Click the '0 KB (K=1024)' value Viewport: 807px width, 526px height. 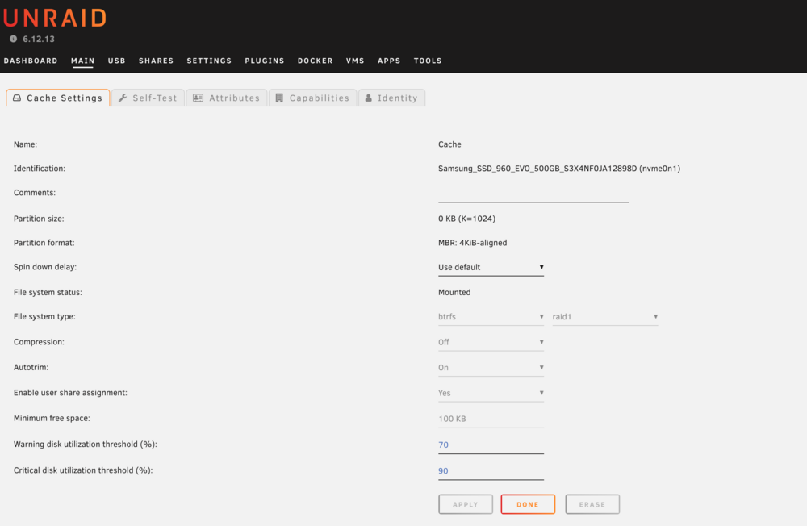(466, 219)
